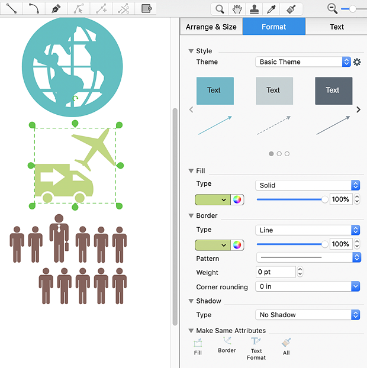Open border Pattern dropdown
Screen dimensions: 367x368
pyautogui.click(x=308, y=257)
